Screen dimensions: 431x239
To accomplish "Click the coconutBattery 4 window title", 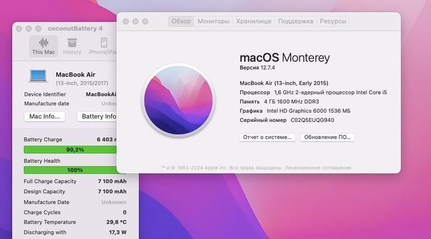I will [x=75, y=29].
